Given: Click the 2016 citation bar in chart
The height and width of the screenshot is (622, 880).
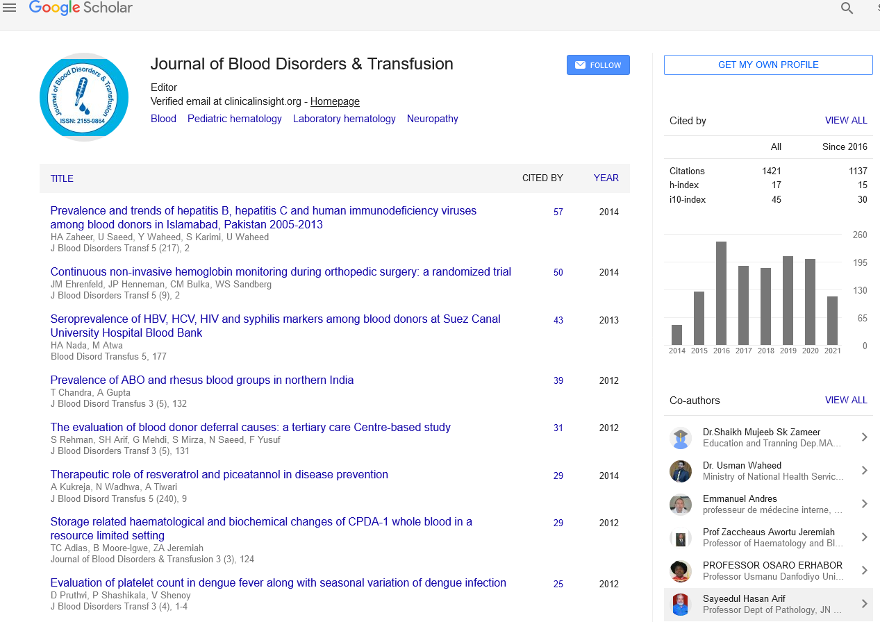Looking at the screenshot, I should 722,293.
